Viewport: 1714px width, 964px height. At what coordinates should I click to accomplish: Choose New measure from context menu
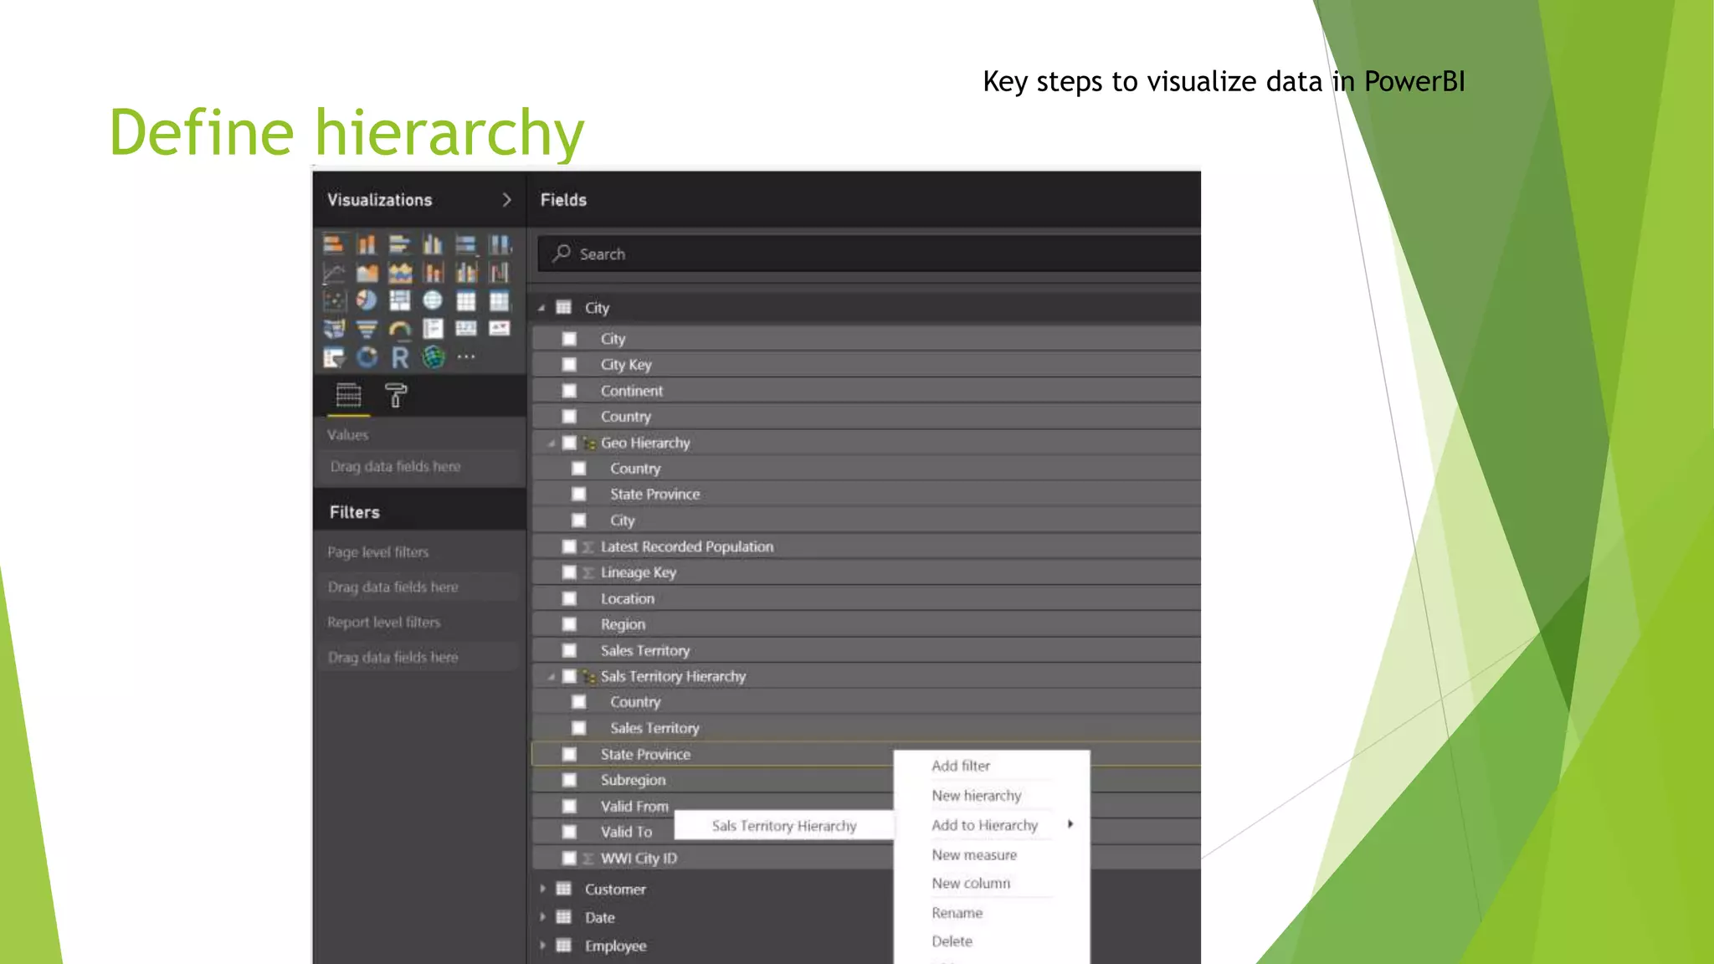(974, 855)
